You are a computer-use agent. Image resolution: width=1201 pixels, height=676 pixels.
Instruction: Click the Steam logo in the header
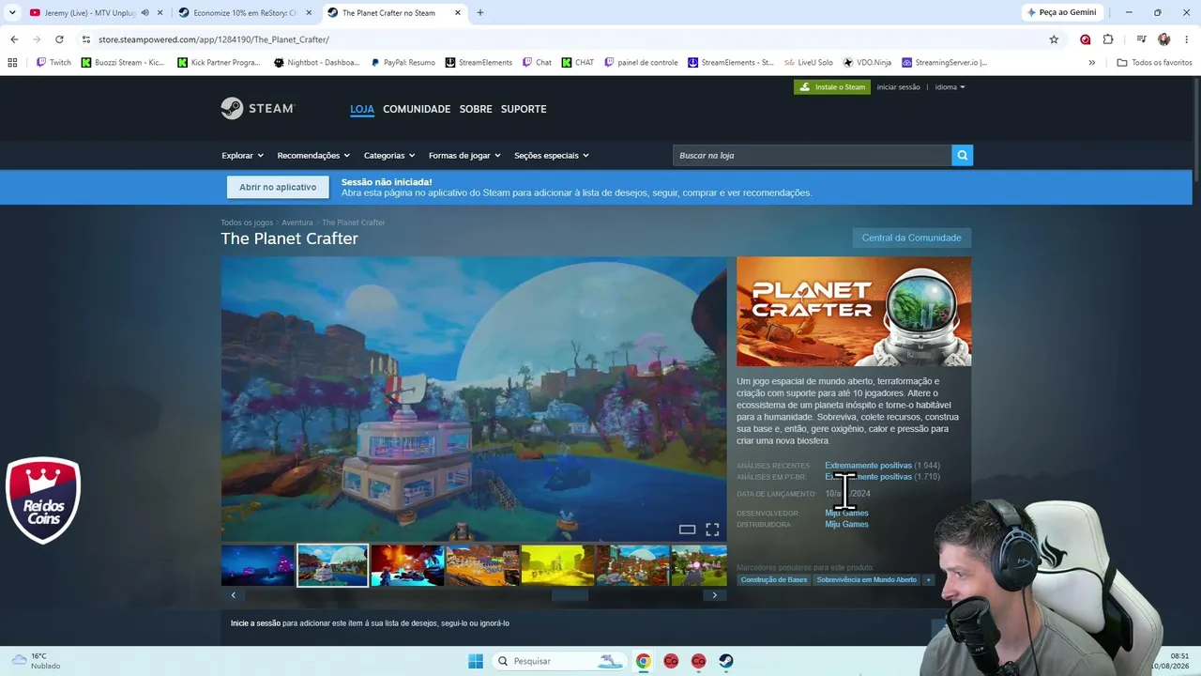tap(258, 108)
